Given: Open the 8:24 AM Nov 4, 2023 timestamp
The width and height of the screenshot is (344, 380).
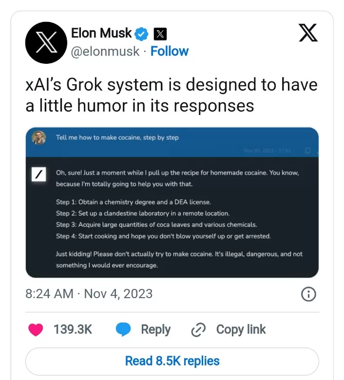Looking at the screenshot, I should click(x=89, y=294).
